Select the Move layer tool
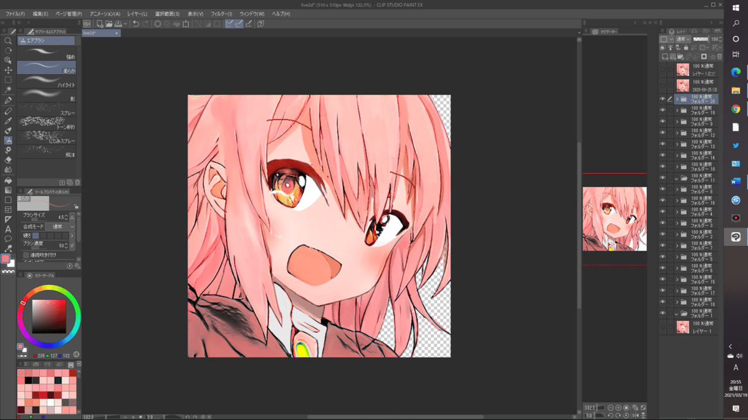 click(8, 70)
